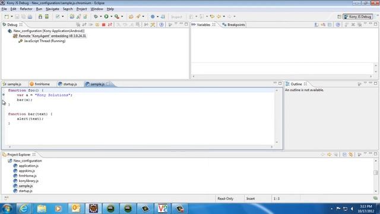Click Collapse All icon in Variables view
This screenshot has width=380, height=214.
[x=330, y=25]
